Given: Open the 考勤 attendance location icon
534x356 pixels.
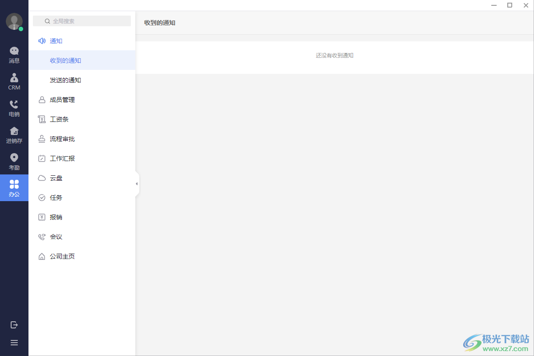Looking at the screenshot, I should tap(14, 162).
